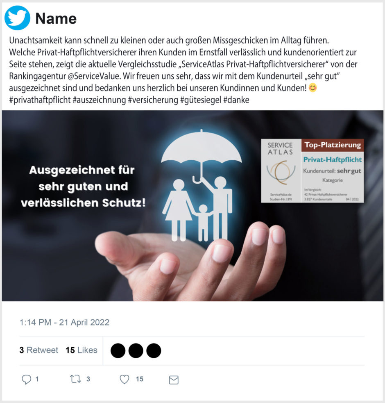Open hashtag #danke
This screenshot has width=385, height=403.
tap(236, 100)
